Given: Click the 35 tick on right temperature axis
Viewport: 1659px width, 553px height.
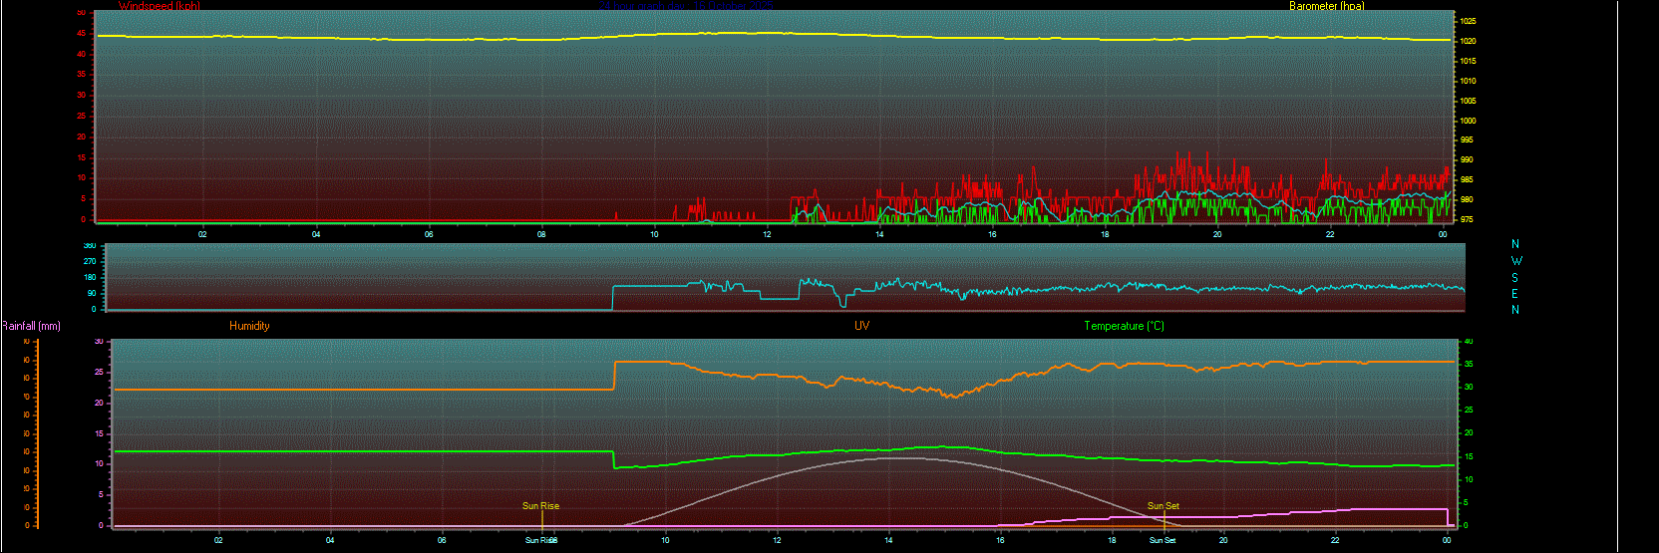Looking at the screenshot, I should 1469,365.
